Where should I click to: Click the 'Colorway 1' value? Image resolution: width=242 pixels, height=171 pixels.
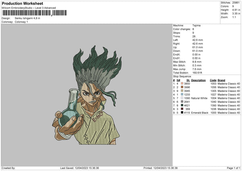click(x=21, y=22)
